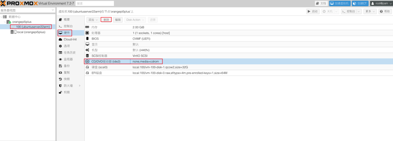Select the 内存 memory row icon
Image resolution: width=393 pixels, height=141 pixels.
tap(87, 27)
